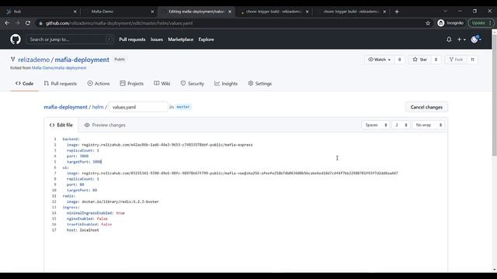The width and height of the screenshot is (497, 279).
Task: Bookmark this page with star icon
Action: (428, 23)
